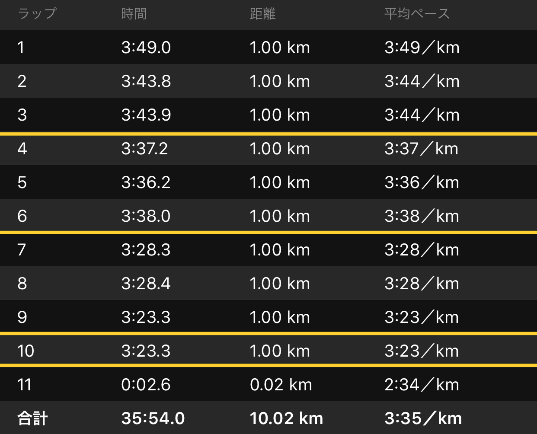Image resolution: width=537 pixels, height=434 pixels.
Task: Select lap 7 time 3:28.3
Action: (x=146, y=250)
